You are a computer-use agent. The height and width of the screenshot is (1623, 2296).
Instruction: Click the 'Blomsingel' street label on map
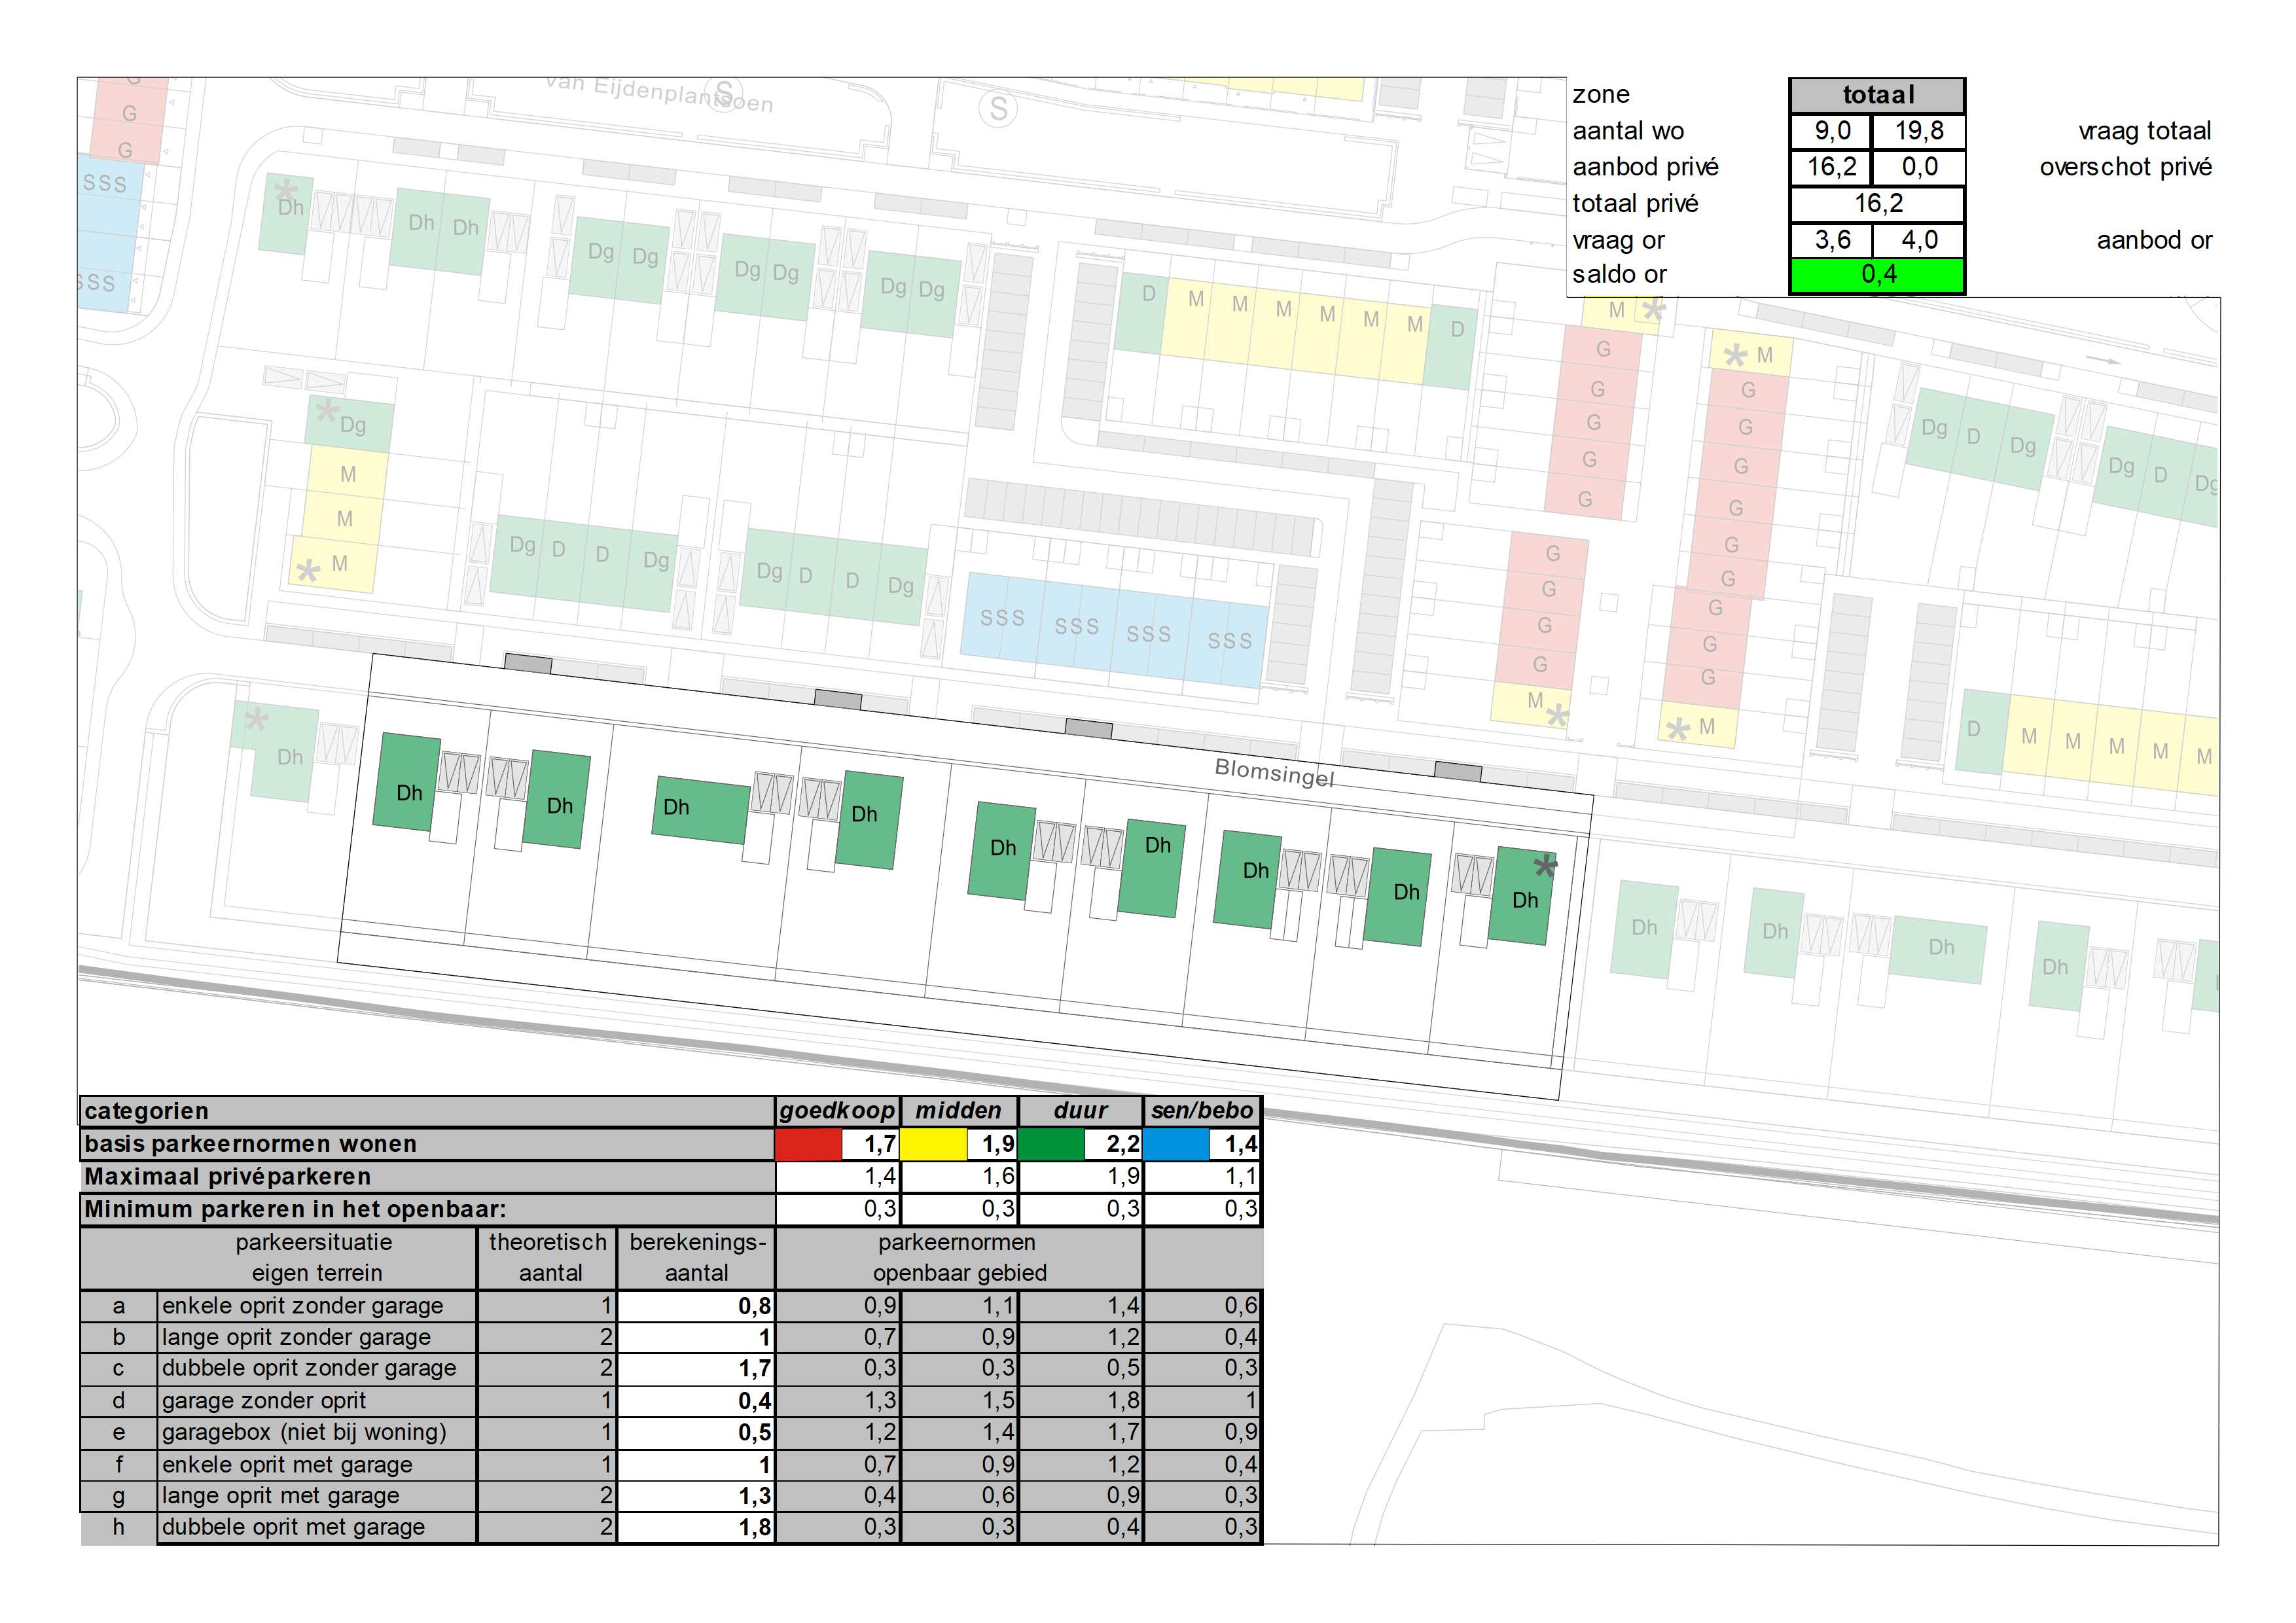coord(1274,772)
